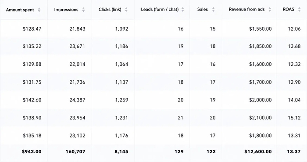307x162 pixels.
Task: Click the leads value 16
Action: coord(181,29)
